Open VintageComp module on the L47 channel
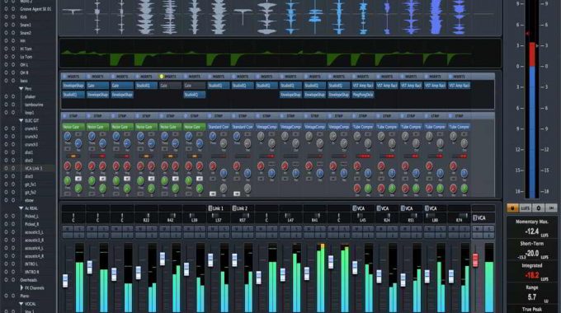Image resolution: width=561 pixels, height=313 pixels. click(x=290, y=127)
